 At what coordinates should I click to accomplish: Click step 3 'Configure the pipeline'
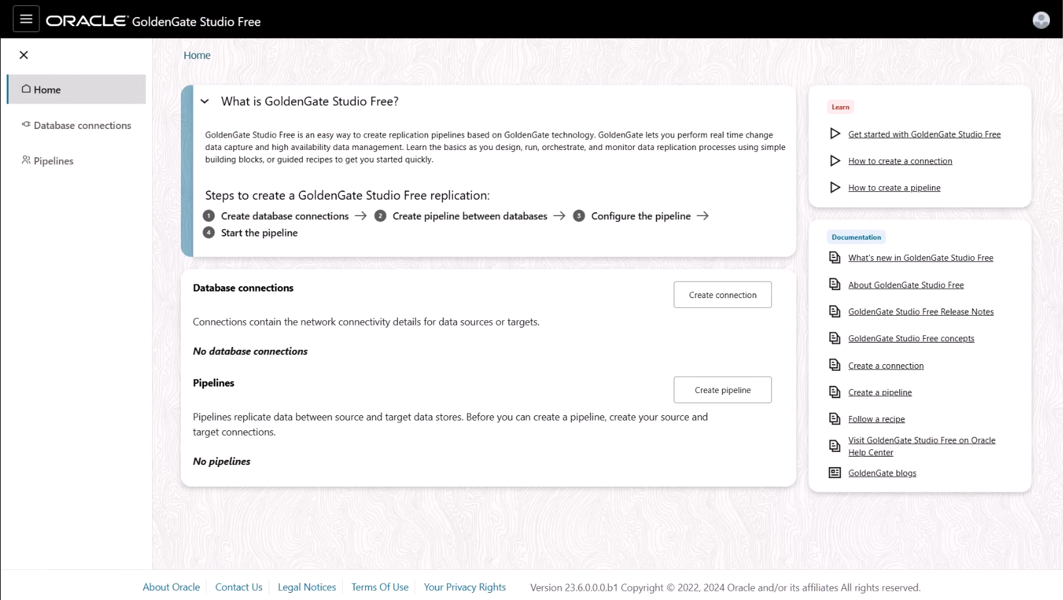click(x=640, y=216)
